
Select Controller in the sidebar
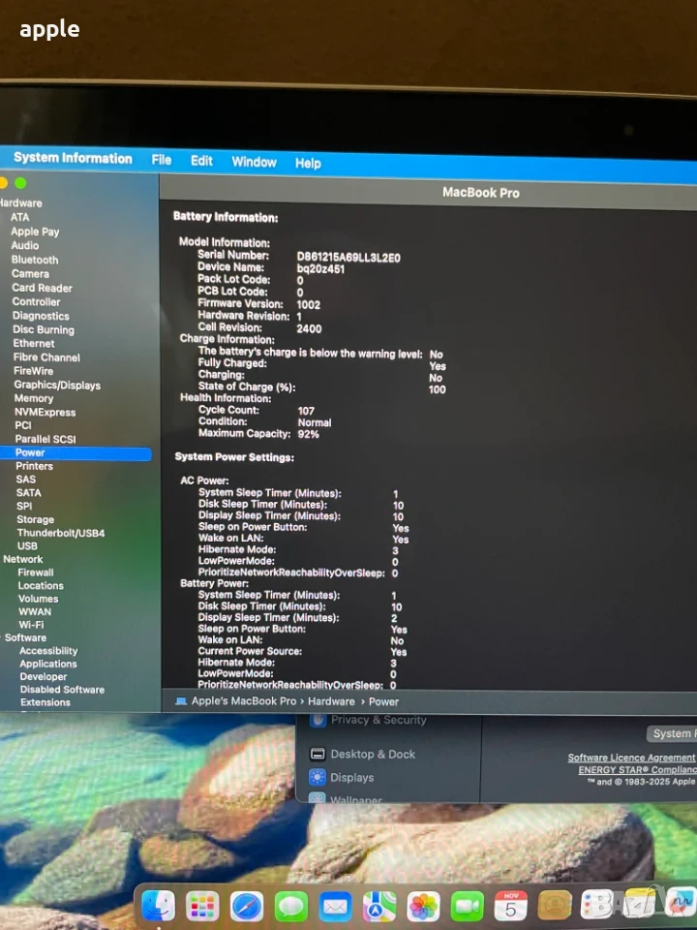click(36, 302)
